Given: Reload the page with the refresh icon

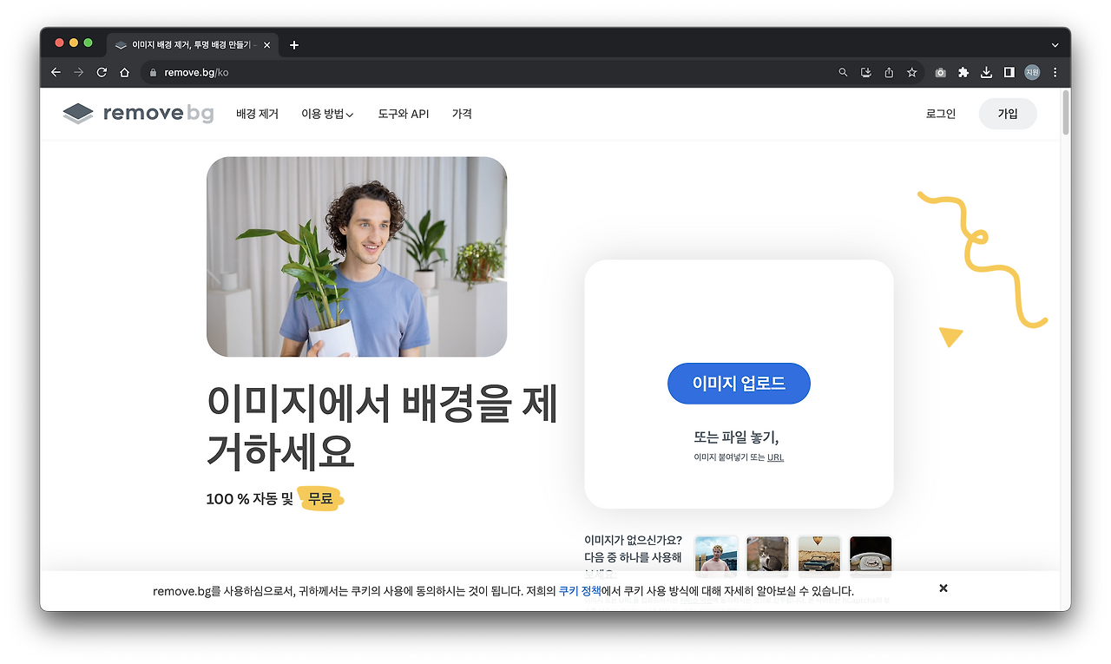Looking at the screenshot, I should (101, 72).
